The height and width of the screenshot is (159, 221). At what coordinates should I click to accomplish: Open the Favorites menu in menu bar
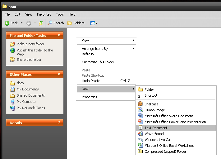pyautogui.click(x=44, y=14)
